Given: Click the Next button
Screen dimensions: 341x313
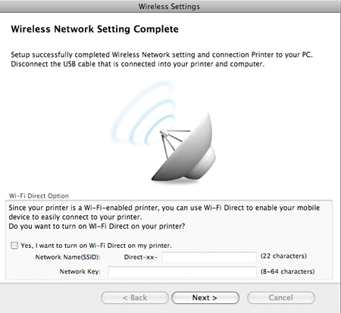Looking at the screenshot, I should (x=205, y=298).
